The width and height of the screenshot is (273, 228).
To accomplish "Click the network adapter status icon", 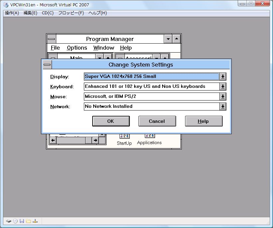I will click(35, 221).
